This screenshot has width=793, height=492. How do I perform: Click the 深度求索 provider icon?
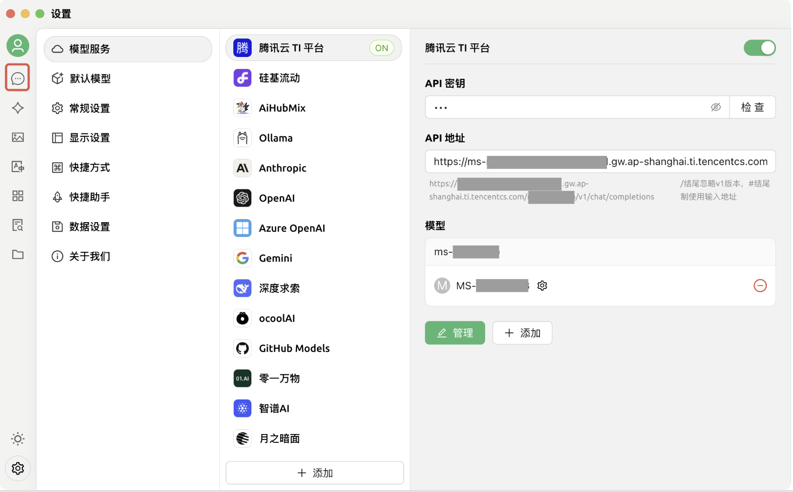243,288
